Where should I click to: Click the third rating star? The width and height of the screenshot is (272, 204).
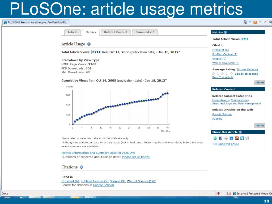coord(222,74)
